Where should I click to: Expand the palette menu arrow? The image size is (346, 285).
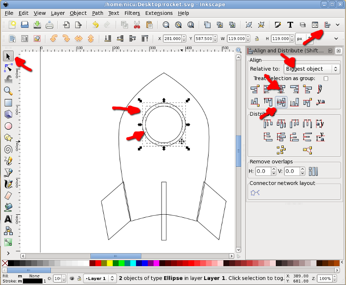(342, 262)
